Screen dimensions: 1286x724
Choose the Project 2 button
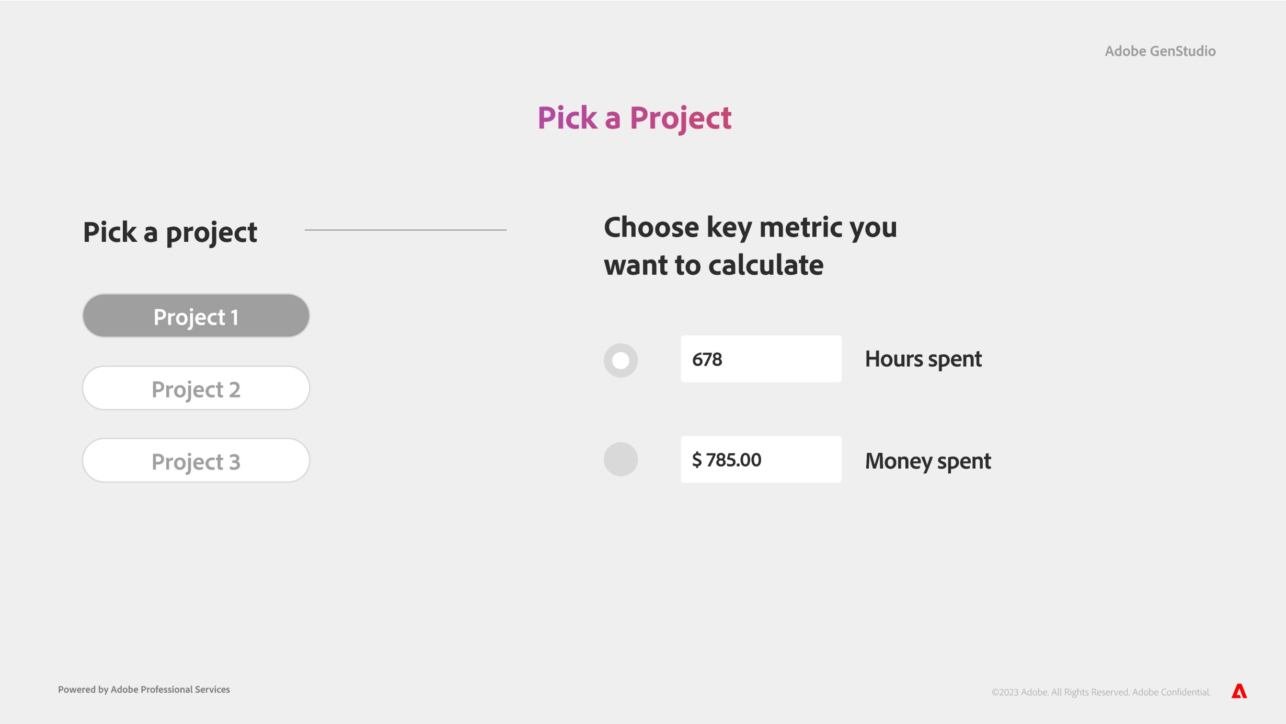(x=196, y=389)
